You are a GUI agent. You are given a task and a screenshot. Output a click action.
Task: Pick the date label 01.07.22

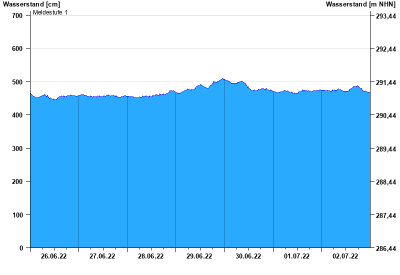point(296,256)
